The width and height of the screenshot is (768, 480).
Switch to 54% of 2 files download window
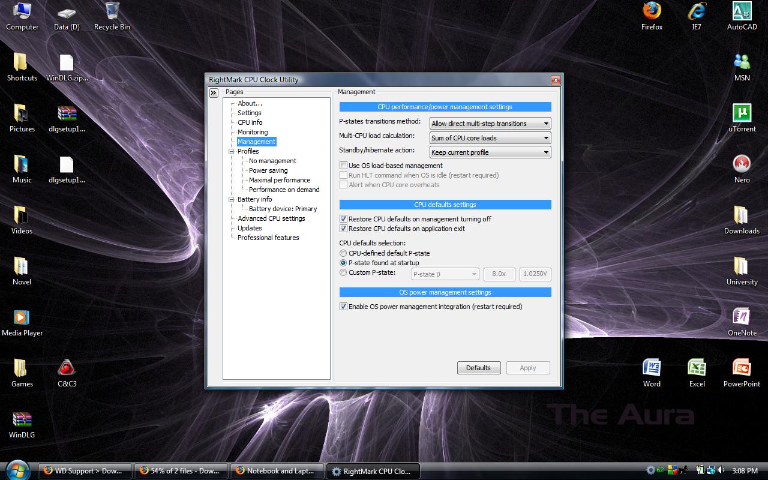181,471
